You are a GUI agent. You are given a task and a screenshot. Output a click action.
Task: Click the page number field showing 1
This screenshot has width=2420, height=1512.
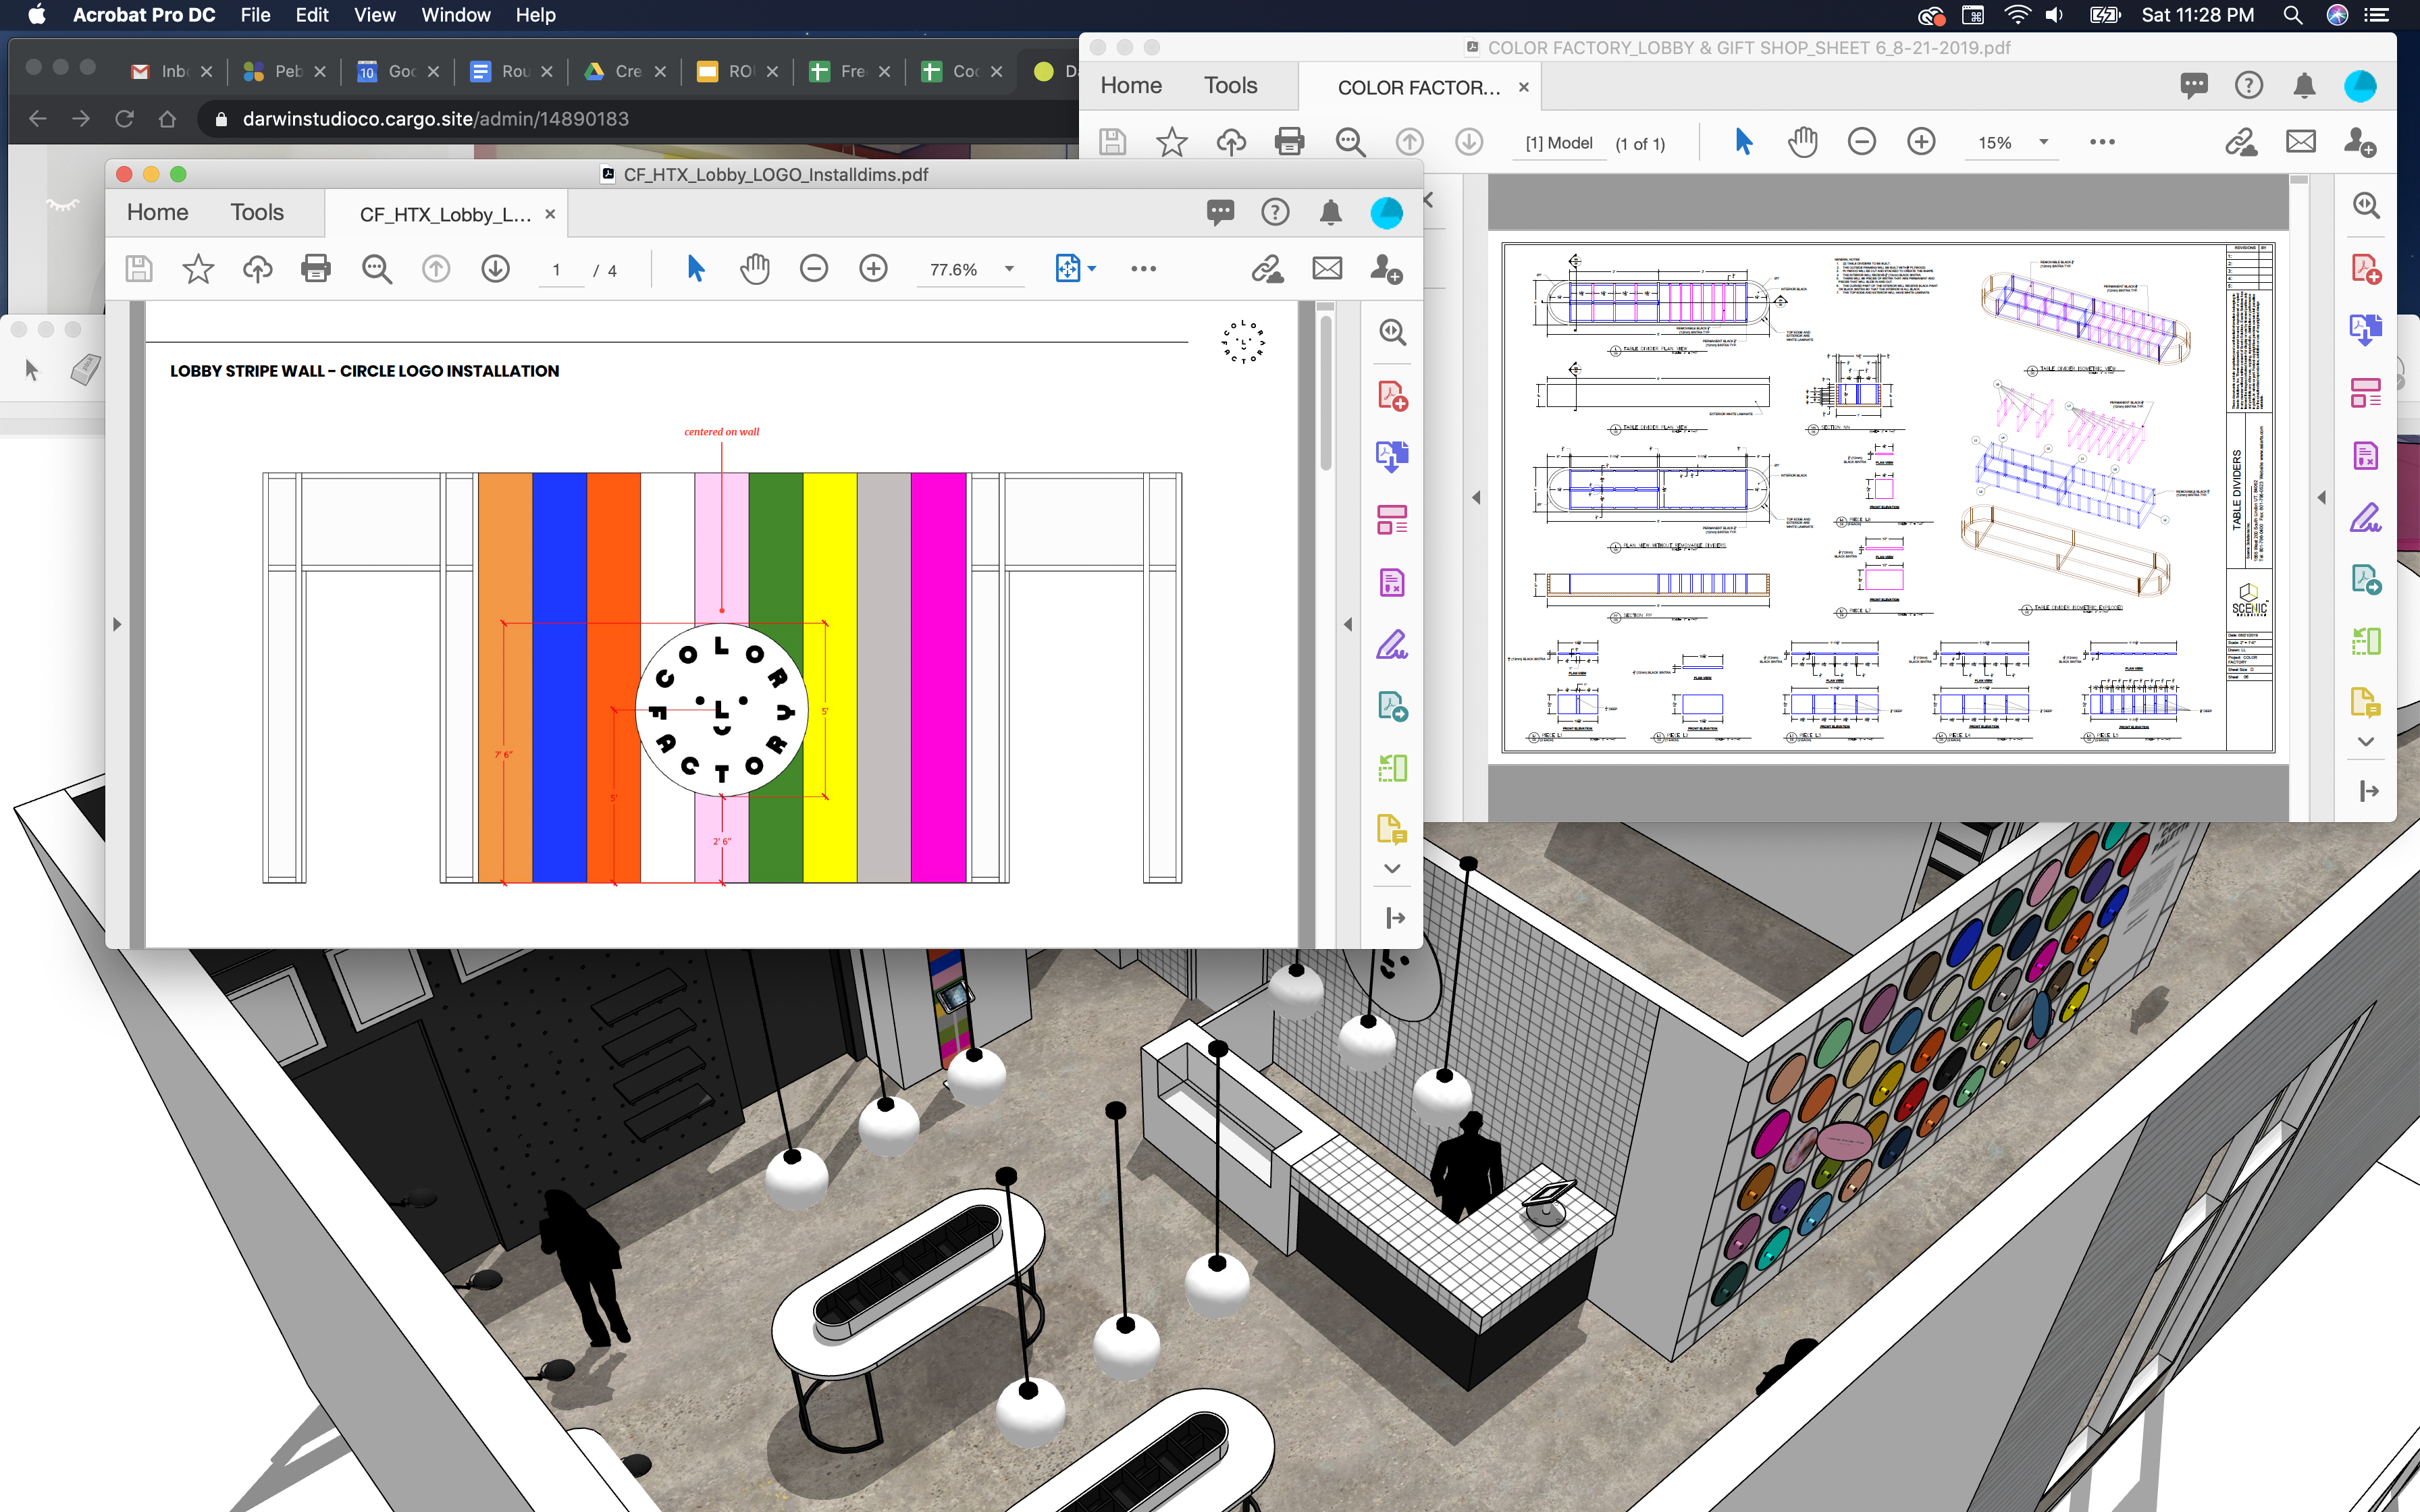coord(557,270)
